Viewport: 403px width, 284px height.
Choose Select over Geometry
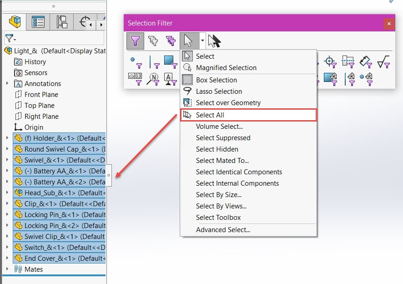point(248,103)
